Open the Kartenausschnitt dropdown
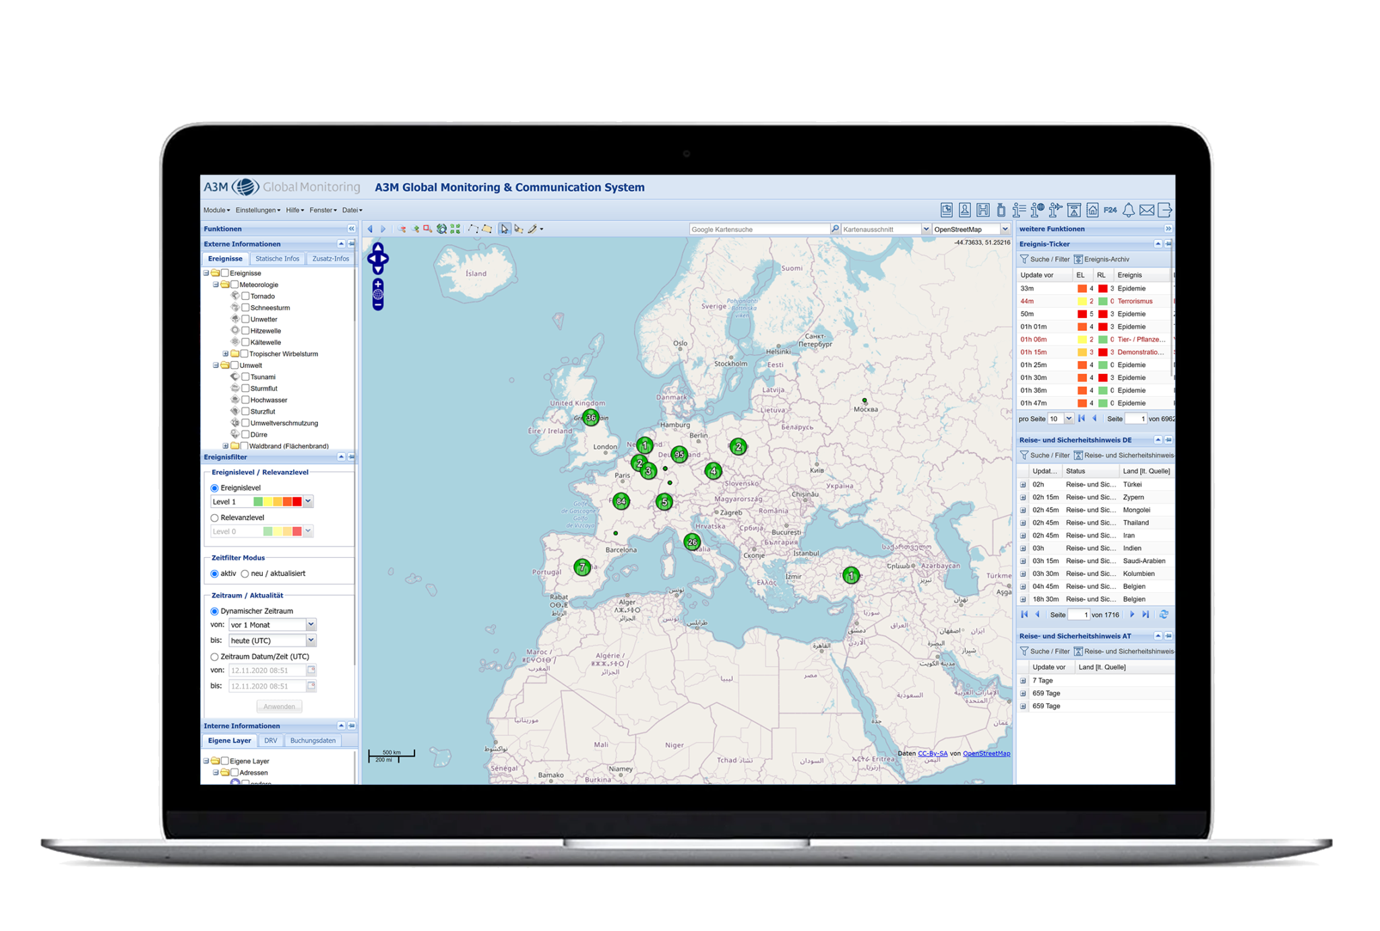 [x=926, y=230]
